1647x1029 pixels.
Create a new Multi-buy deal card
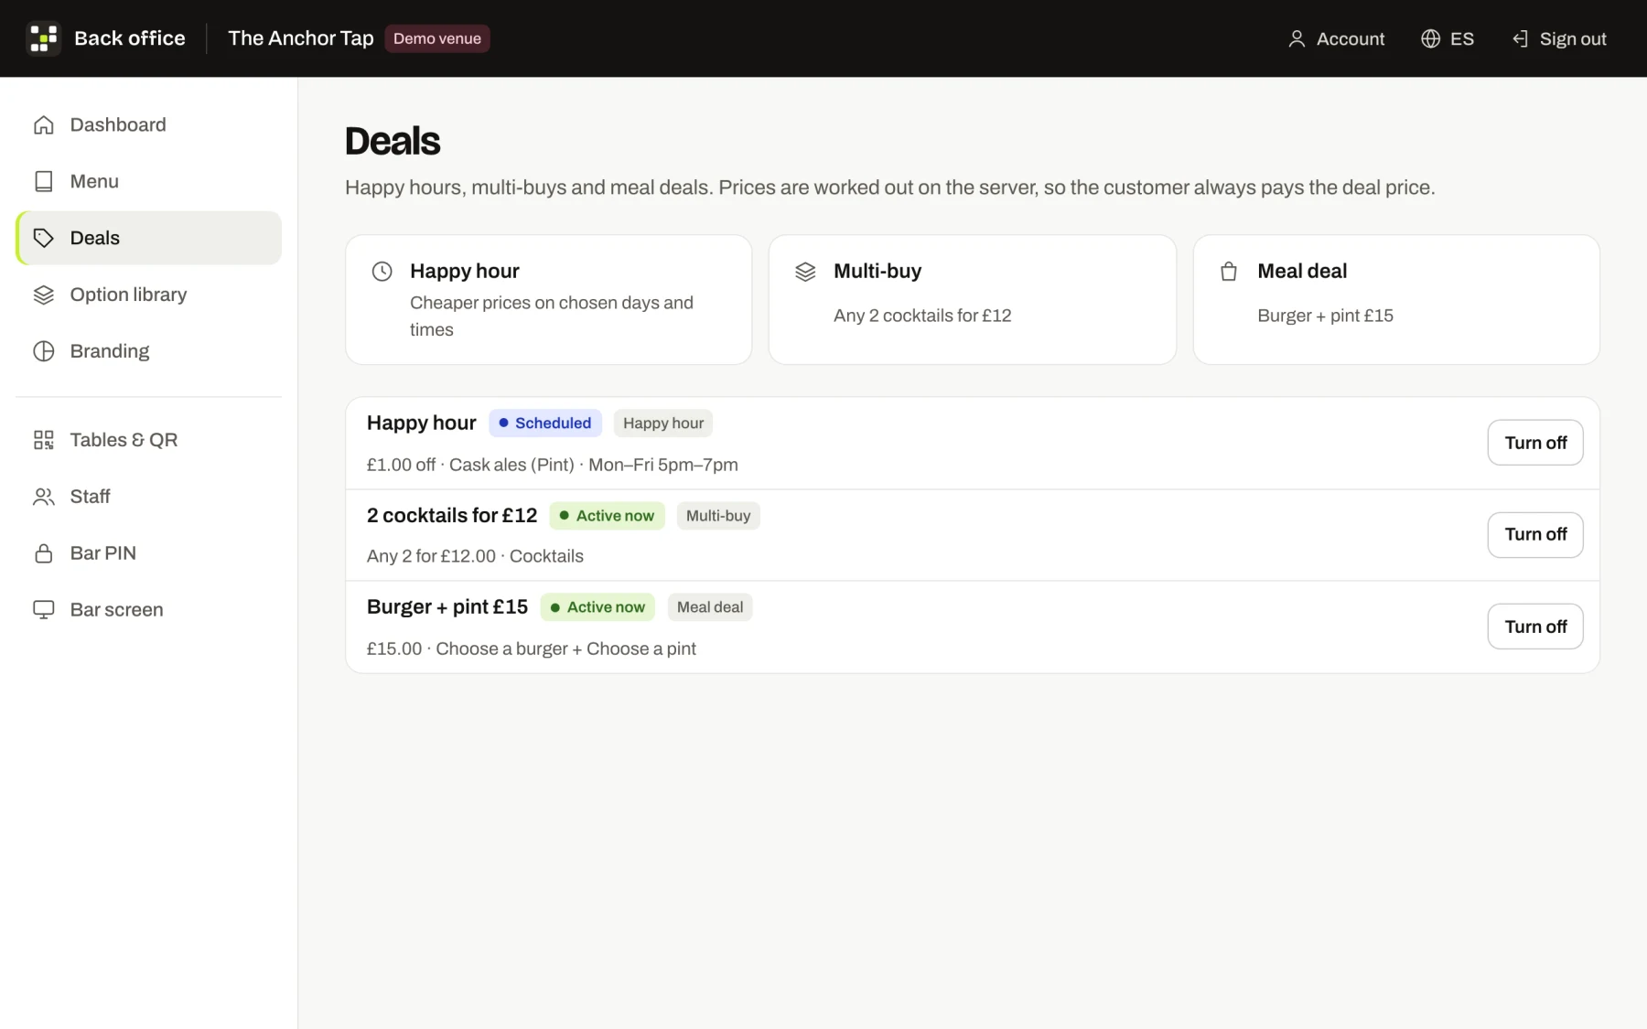[973, 300]
